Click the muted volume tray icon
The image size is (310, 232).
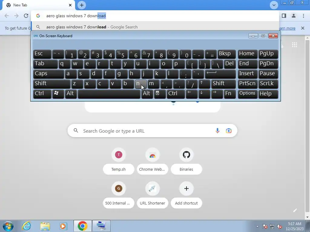pyautogui.click(x=279, y=226)
